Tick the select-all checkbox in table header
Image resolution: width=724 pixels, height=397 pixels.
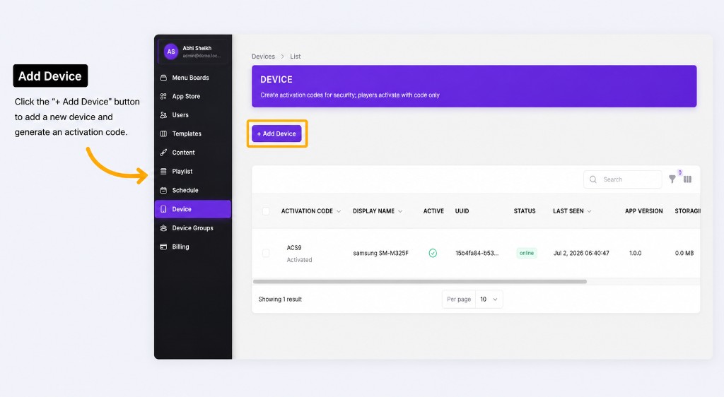click(266, 211)
